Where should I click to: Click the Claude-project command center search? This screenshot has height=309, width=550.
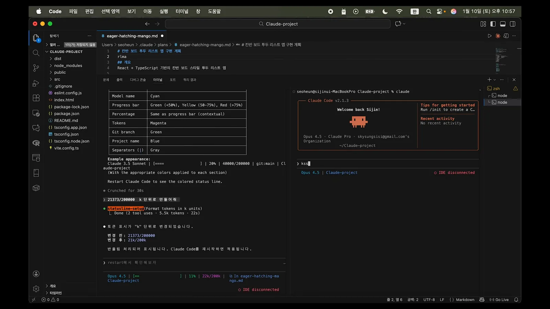[278, 24]
